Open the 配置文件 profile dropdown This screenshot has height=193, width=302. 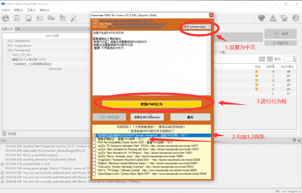pyautogui.click(x=53, y=29)
